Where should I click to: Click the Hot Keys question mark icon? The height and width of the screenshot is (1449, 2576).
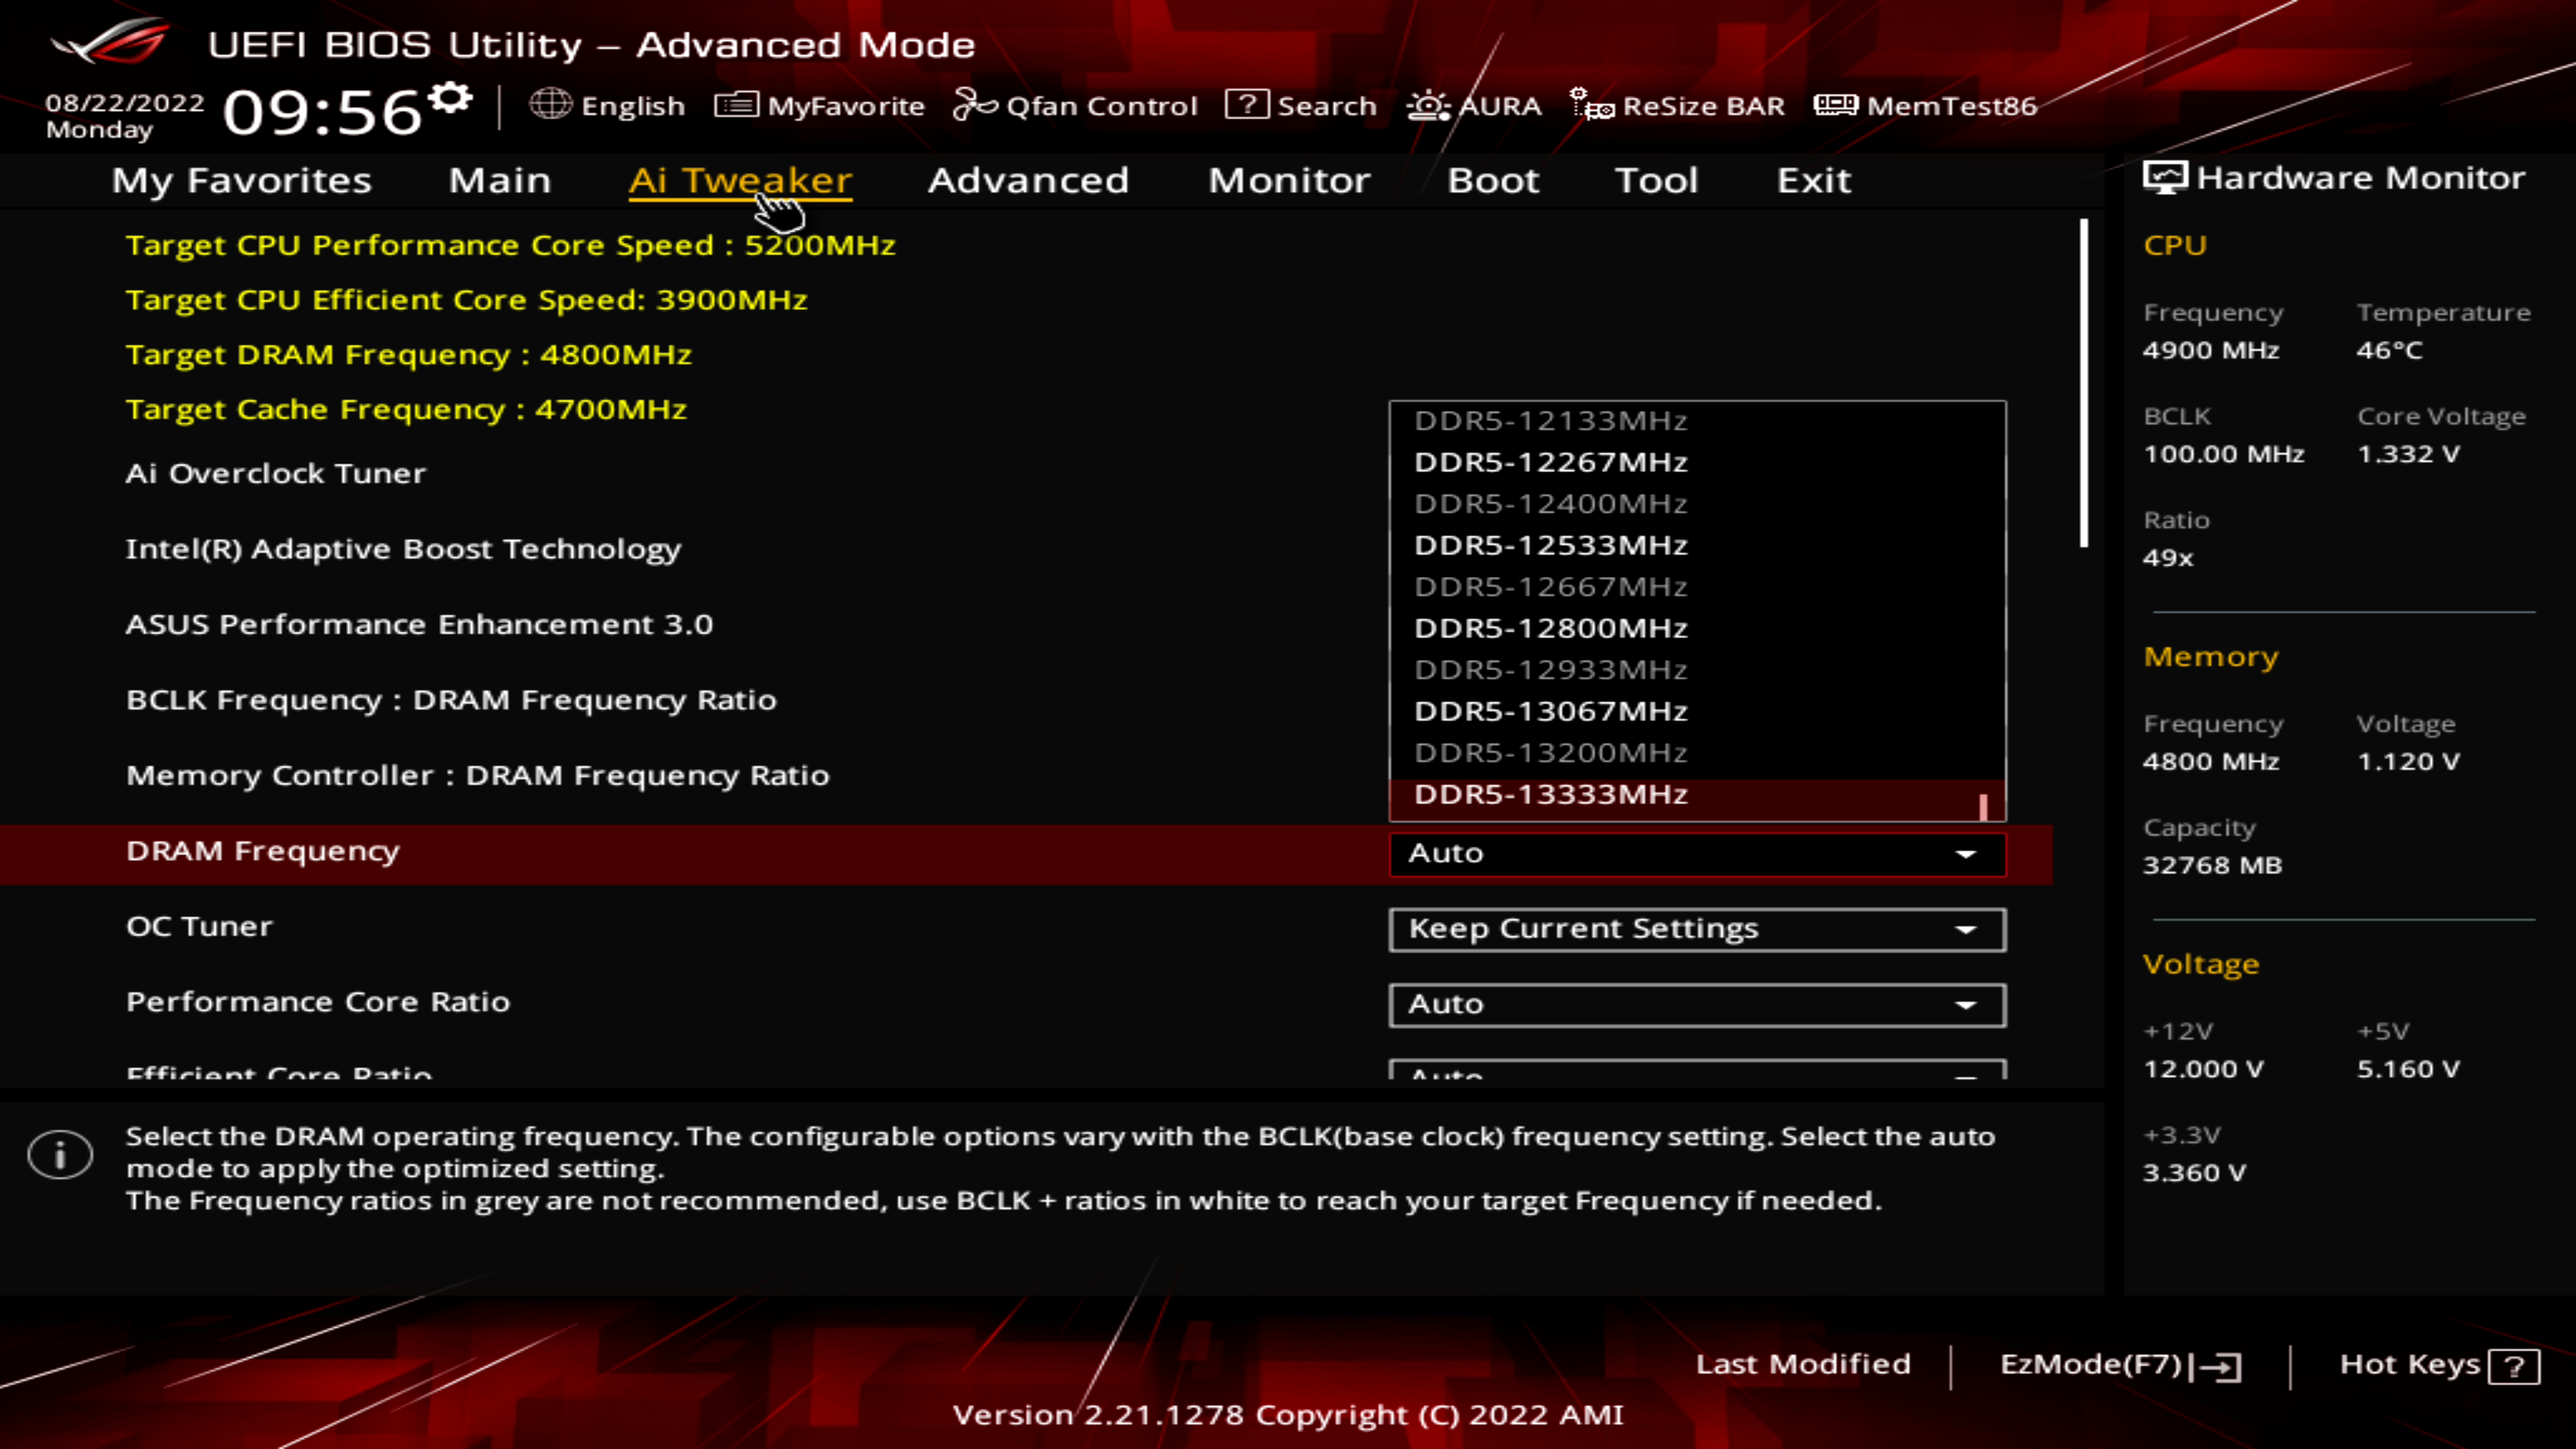2514,1366
